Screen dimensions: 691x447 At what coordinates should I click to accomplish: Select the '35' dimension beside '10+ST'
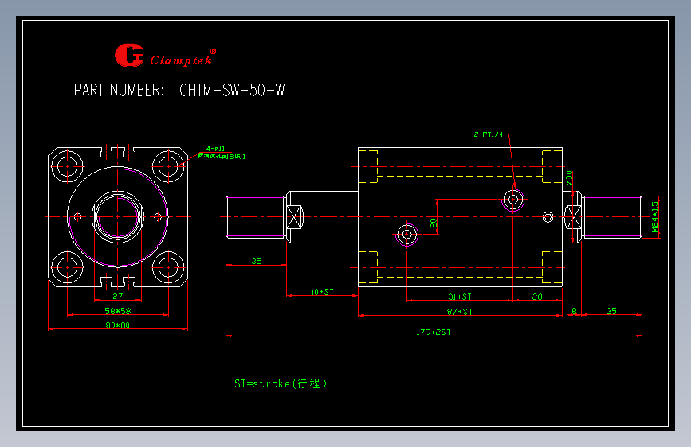pos(257,262)
